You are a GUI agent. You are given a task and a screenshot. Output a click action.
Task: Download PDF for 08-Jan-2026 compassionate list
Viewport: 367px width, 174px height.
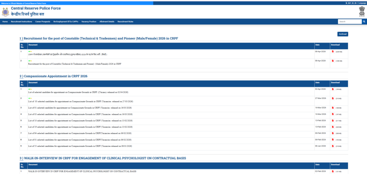(333, 146)
